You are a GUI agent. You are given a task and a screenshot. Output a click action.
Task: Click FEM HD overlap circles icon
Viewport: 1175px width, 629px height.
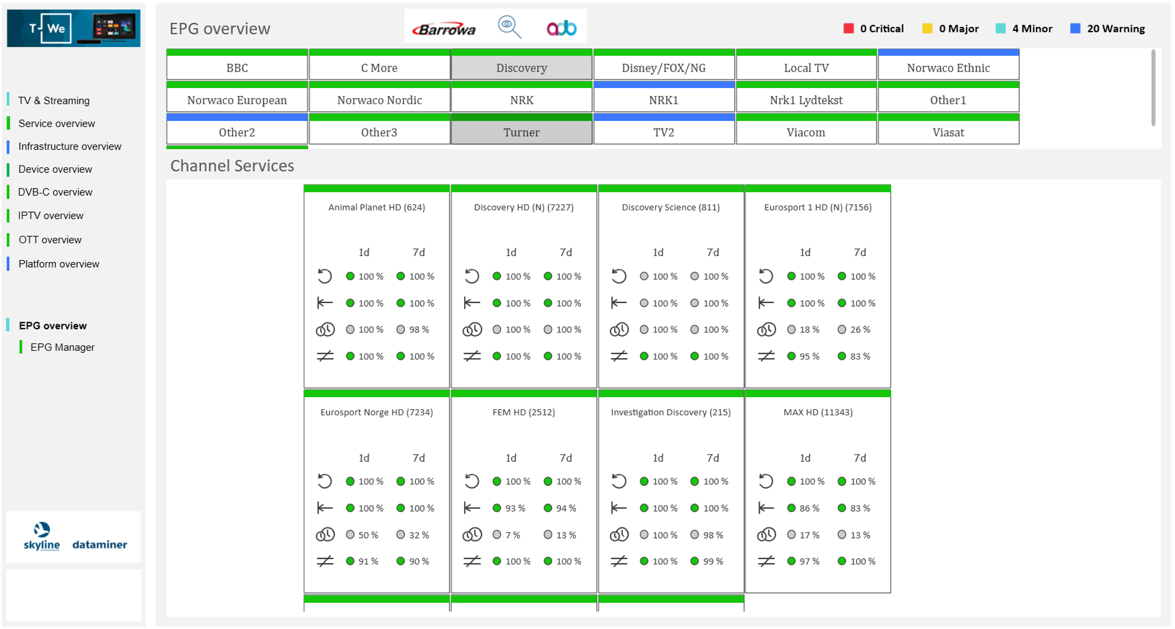[472, 535]
